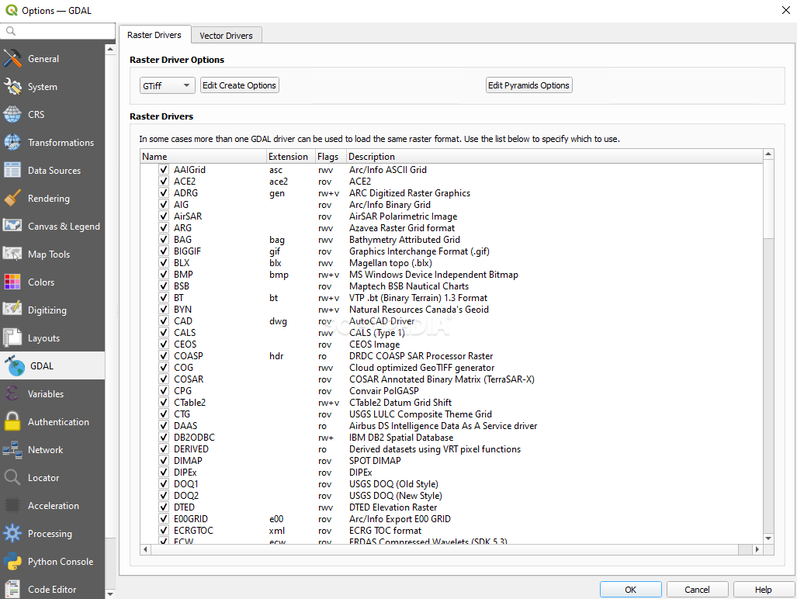
Task: Open the Help button
Action: click(764, 590)
